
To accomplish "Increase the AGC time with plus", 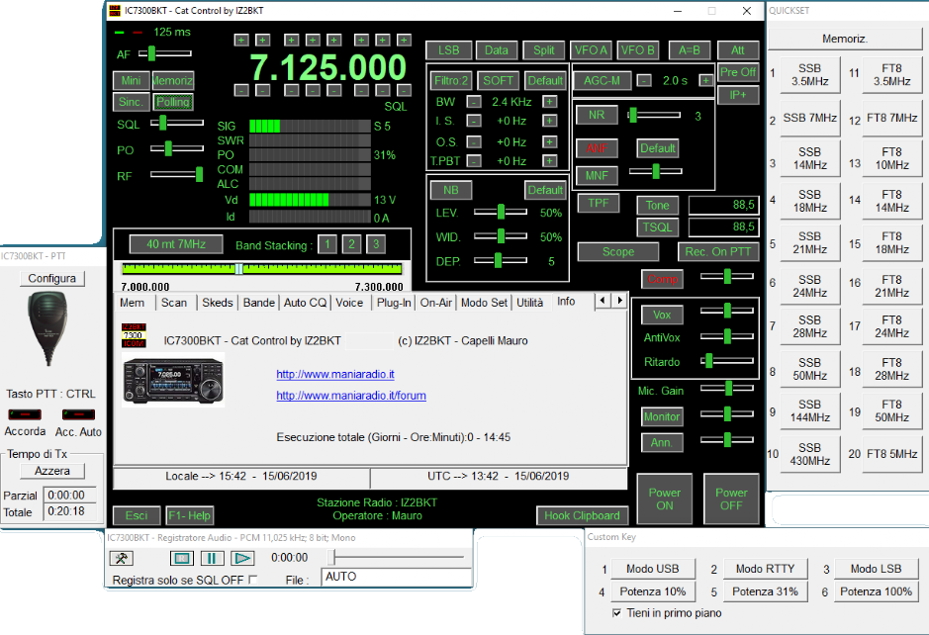I will click(705, 80).
